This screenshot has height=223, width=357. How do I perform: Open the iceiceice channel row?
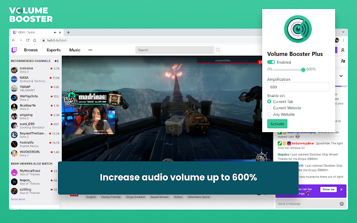pyautogui.click(x=35, y=70)
